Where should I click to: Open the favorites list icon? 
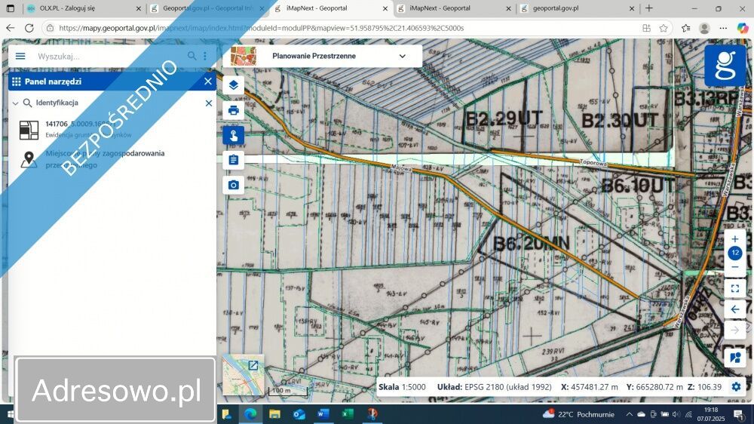[x=685, y=29]
